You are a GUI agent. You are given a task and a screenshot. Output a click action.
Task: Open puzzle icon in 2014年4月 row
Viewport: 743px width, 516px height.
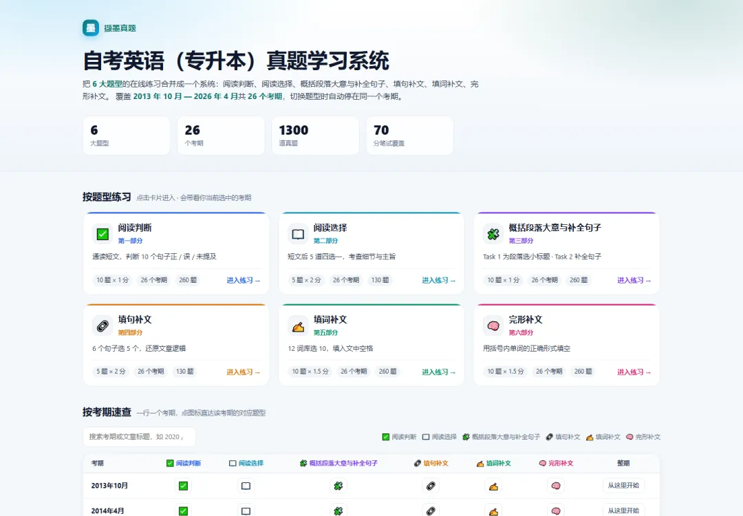click(338, 510)
